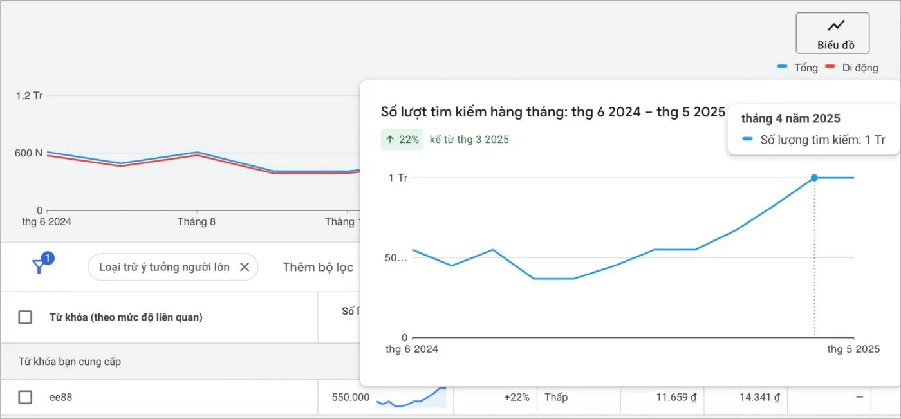
Task: Click 'Thêm bộ lọc' to add a filter
Action: [x=318, y=267]
